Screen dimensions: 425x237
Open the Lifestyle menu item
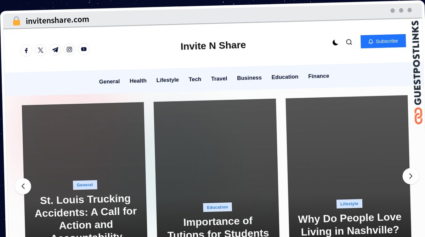[168, 80]
